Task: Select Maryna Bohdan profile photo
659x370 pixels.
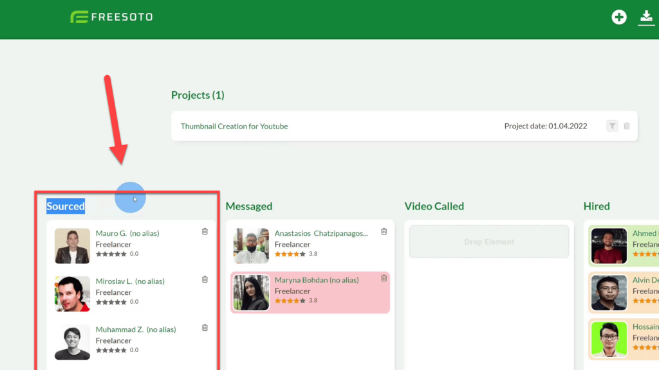Action: point(252,292)
